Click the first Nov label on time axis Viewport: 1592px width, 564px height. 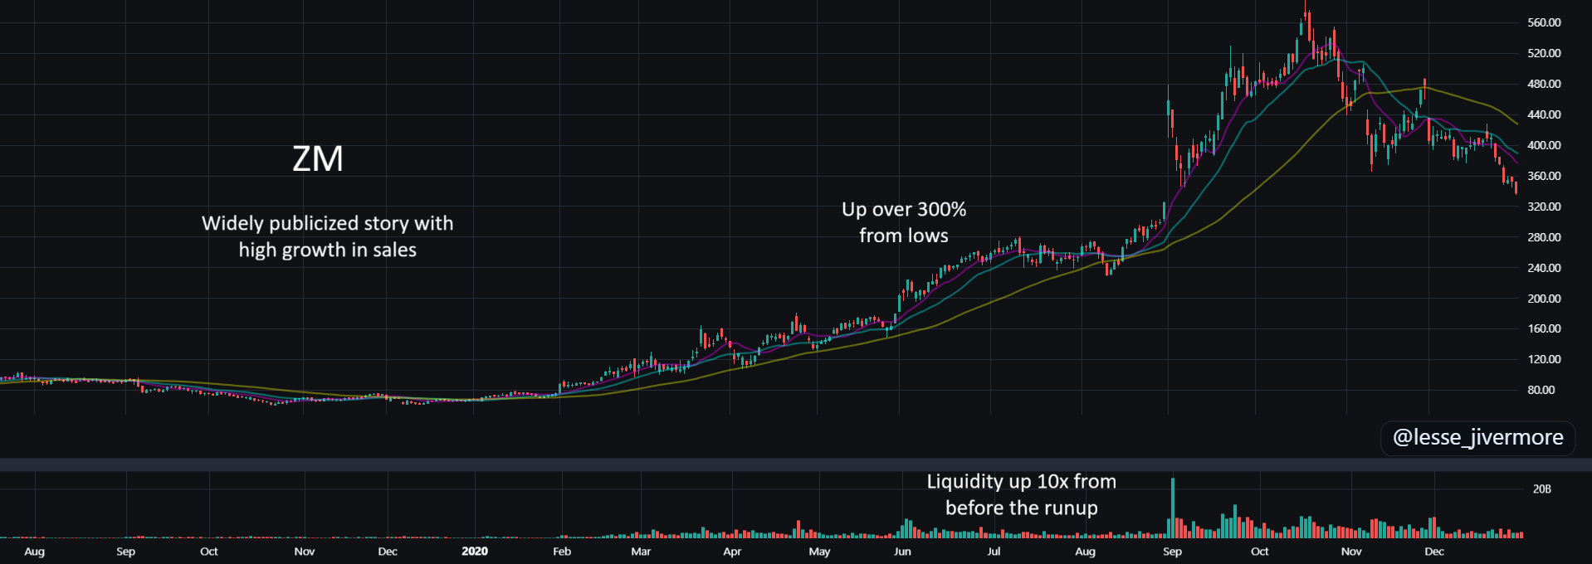305,552
